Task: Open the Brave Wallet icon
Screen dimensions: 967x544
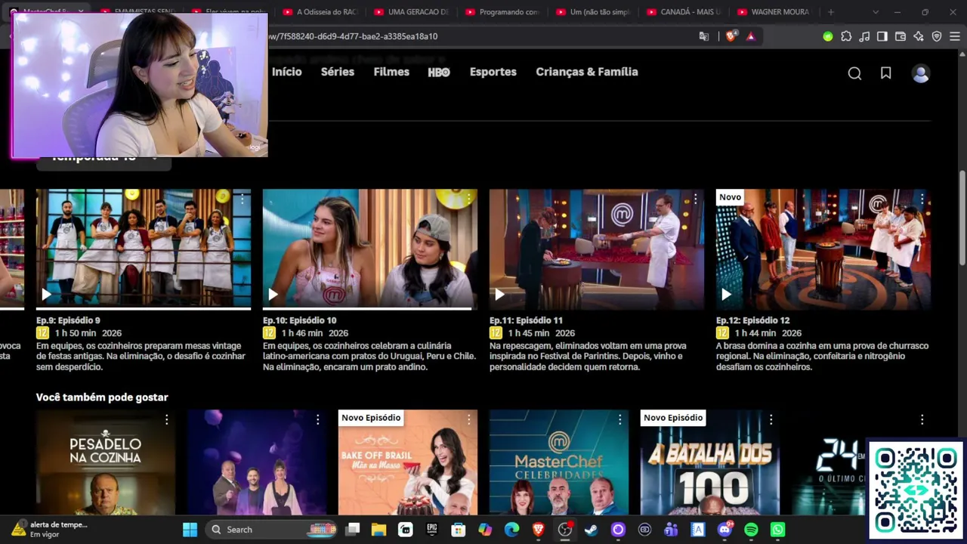Action: tap(901, 36)
